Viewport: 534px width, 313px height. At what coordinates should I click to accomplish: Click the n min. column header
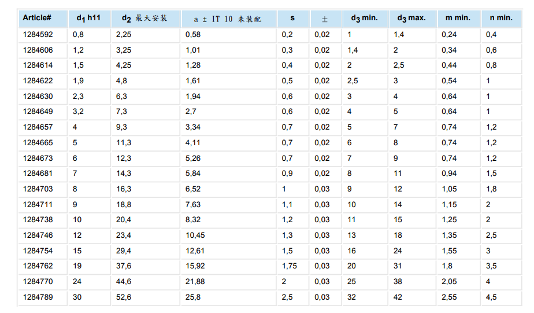[500, 18]
